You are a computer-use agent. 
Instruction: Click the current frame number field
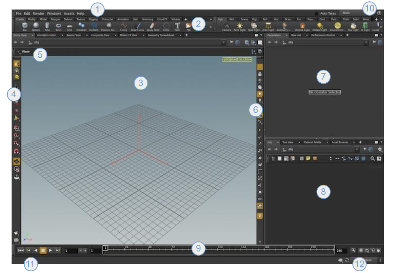pos(71,251)
